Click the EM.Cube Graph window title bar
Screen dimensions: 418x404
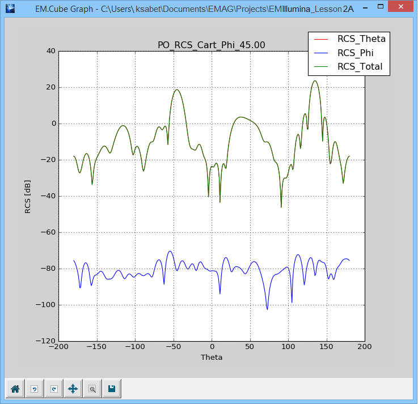click(193, 10)
